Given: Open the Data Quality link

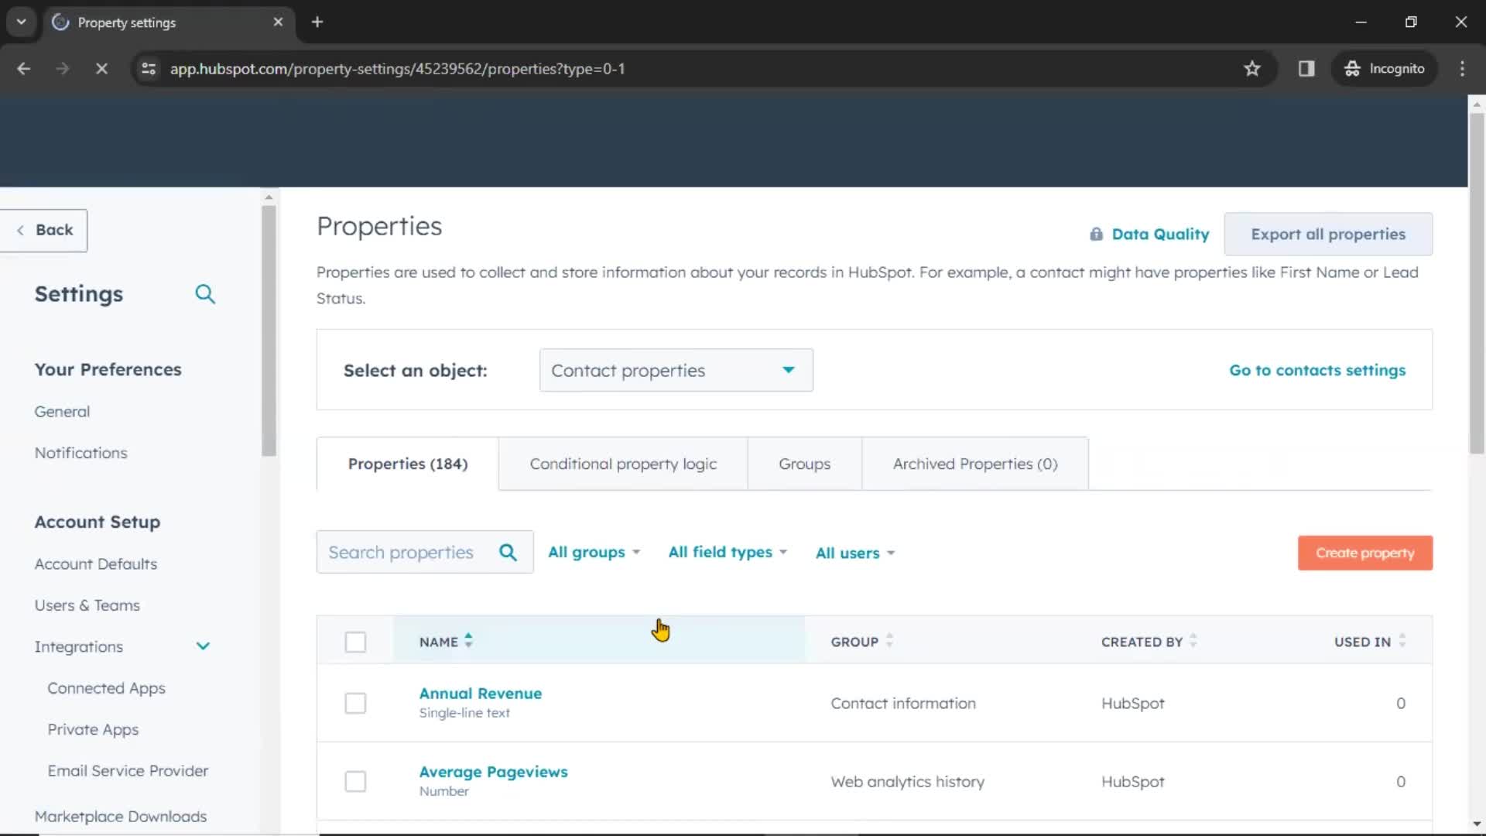Looking at the screenshot, I should pos(1159,235).
